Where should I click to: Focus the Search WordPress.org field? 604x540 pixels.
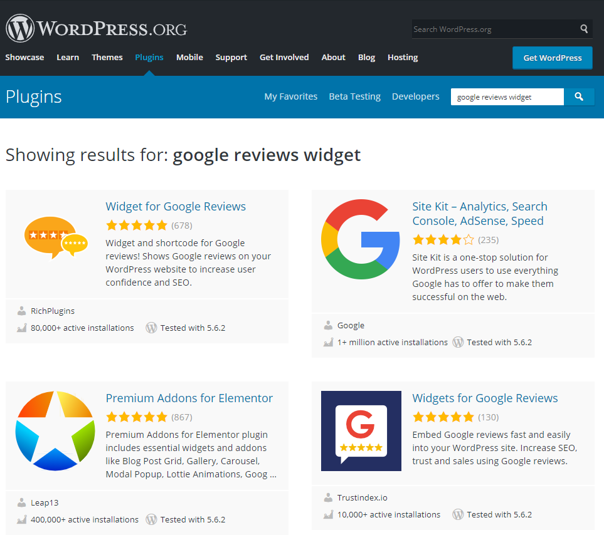(494, 29)
